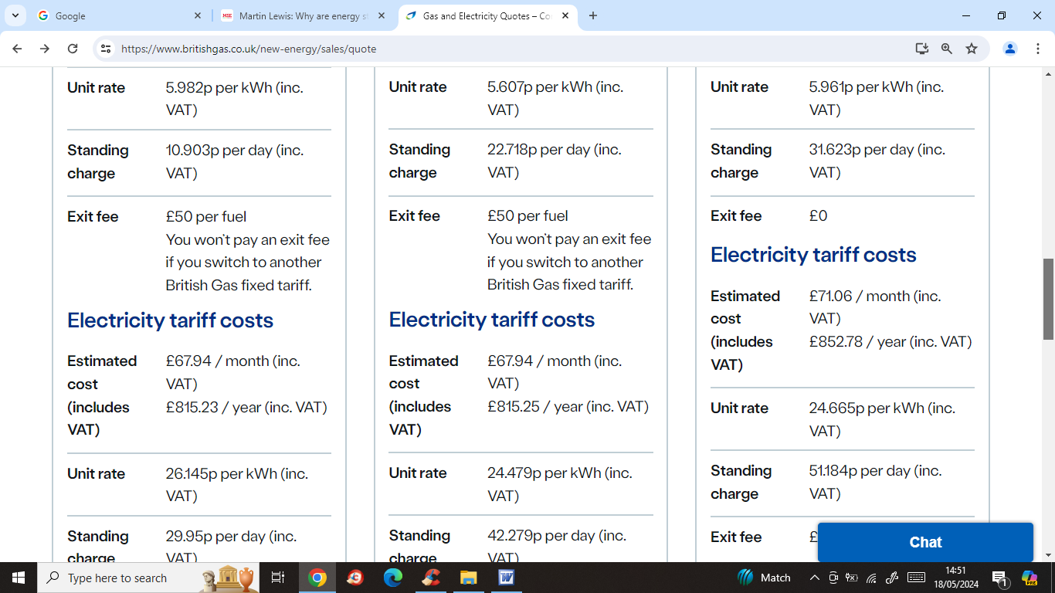Click the £71.06 / month estimate
Screen dimensions: 1055x593
click(875, 307)
